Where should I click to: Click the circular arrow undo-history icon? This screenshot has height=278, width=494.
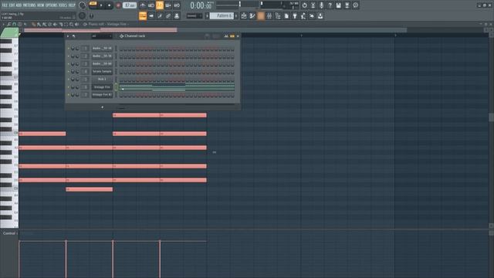pos(304,5)
